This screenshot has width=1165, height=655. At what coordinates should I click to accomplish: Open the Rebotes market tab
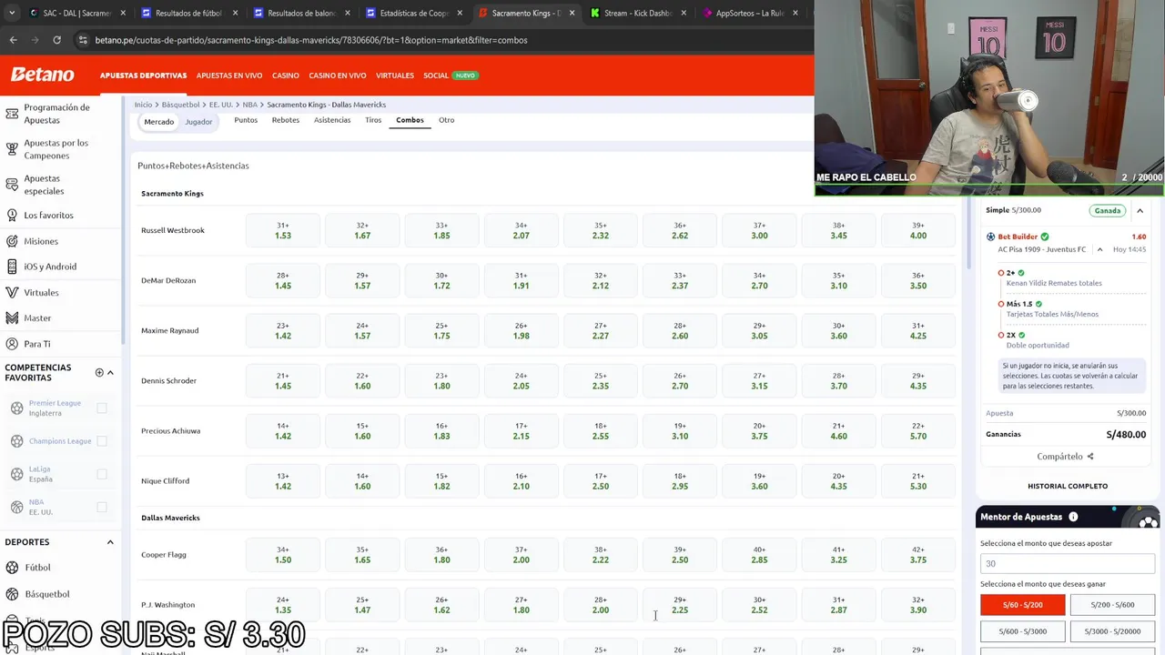point(285,120)
